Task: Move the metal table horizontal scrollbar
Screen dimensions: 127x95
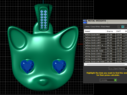Action: (x=106, y=64)
